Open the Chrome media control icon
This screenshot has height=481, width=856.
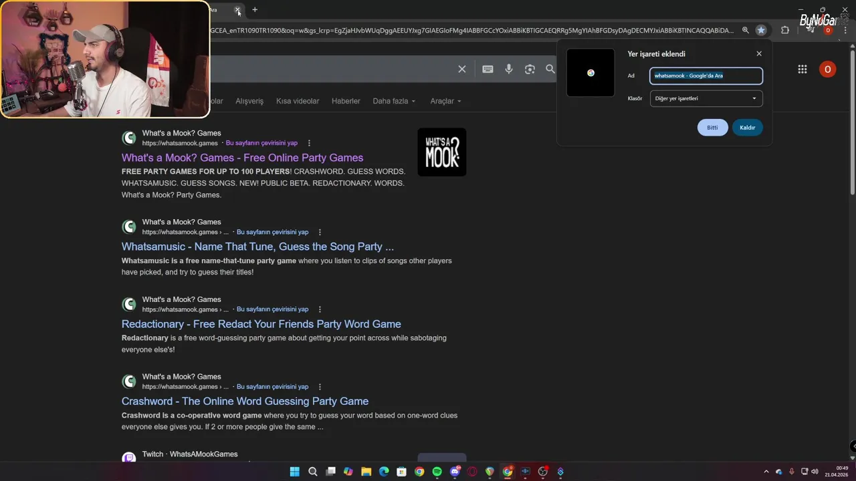click(810, 30)
